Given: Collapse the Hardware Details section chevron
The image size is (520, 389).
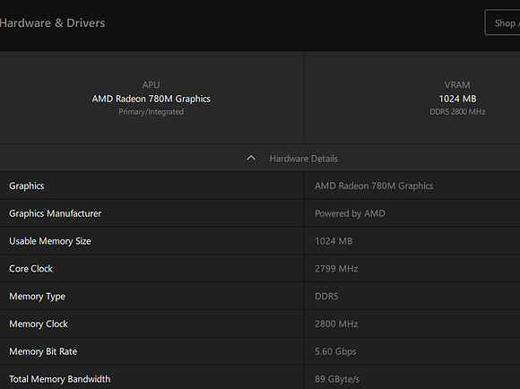Looking at the screenshot, I should [x=251, y=158].
